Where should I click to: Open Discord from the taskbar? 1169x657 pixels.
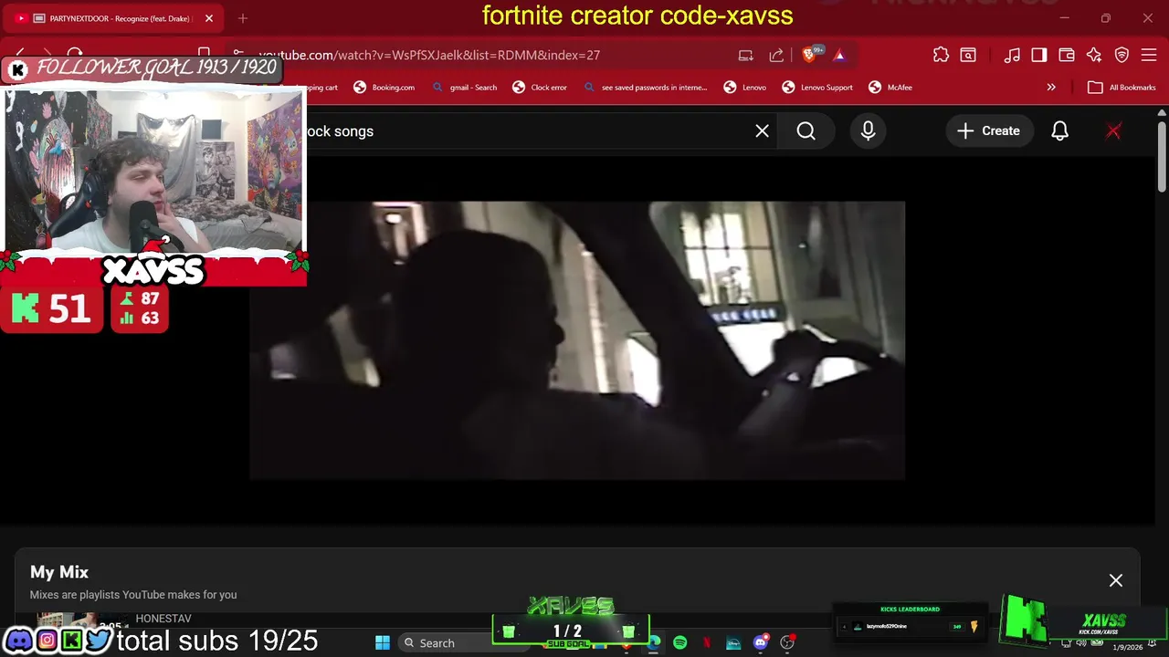[x=760, y=643]
